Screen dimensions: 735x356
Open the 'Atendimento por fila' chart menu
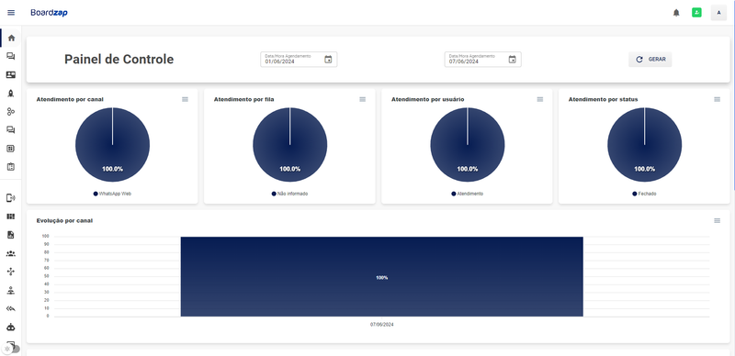pyautogui.click(x=362, y=99)
